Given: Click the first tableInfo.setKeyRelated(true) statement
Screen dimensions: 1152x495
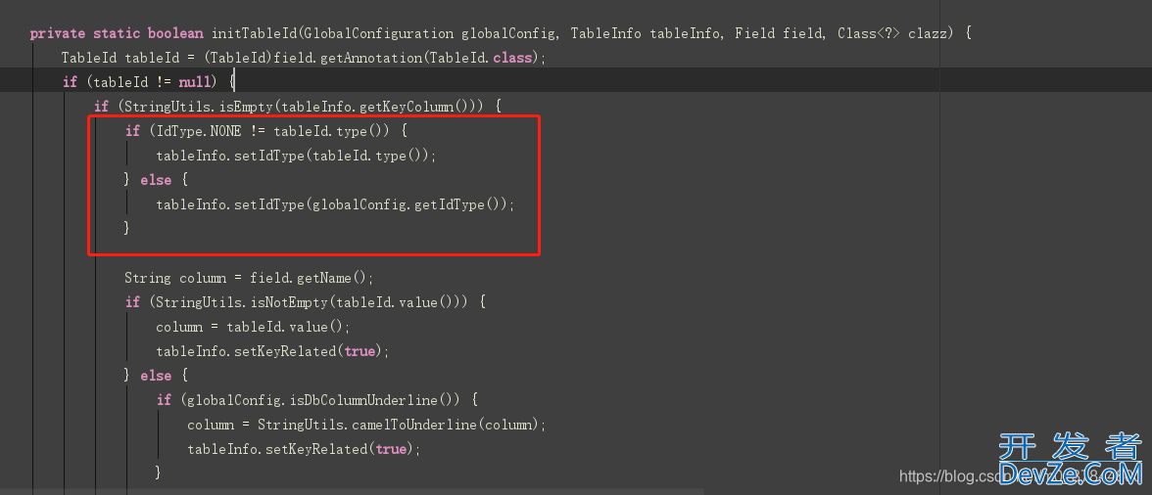Looking at the screenshot, I should 272,351.
